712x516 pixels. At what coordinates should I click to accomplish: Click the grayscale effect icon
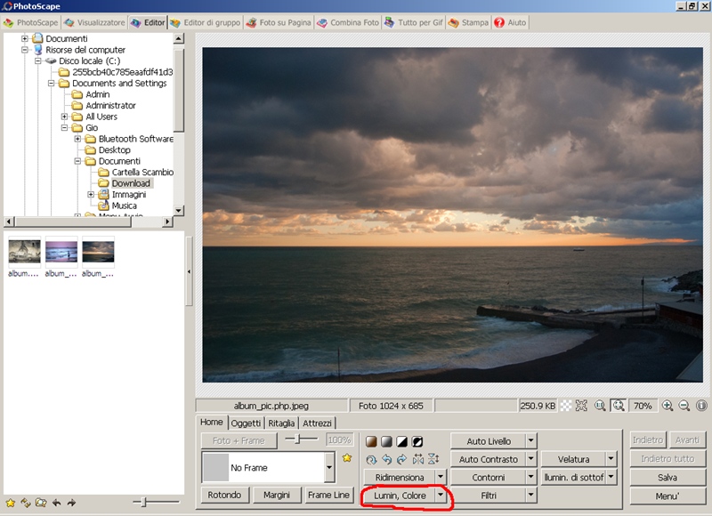[x=386, y=441]
